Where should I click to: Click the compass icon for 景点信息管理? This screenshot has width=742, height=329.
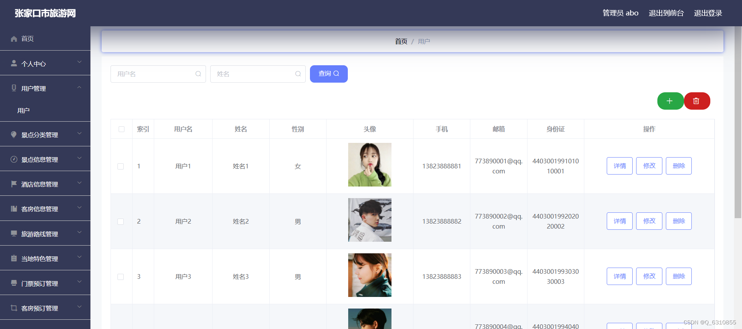tap(14, 159)
